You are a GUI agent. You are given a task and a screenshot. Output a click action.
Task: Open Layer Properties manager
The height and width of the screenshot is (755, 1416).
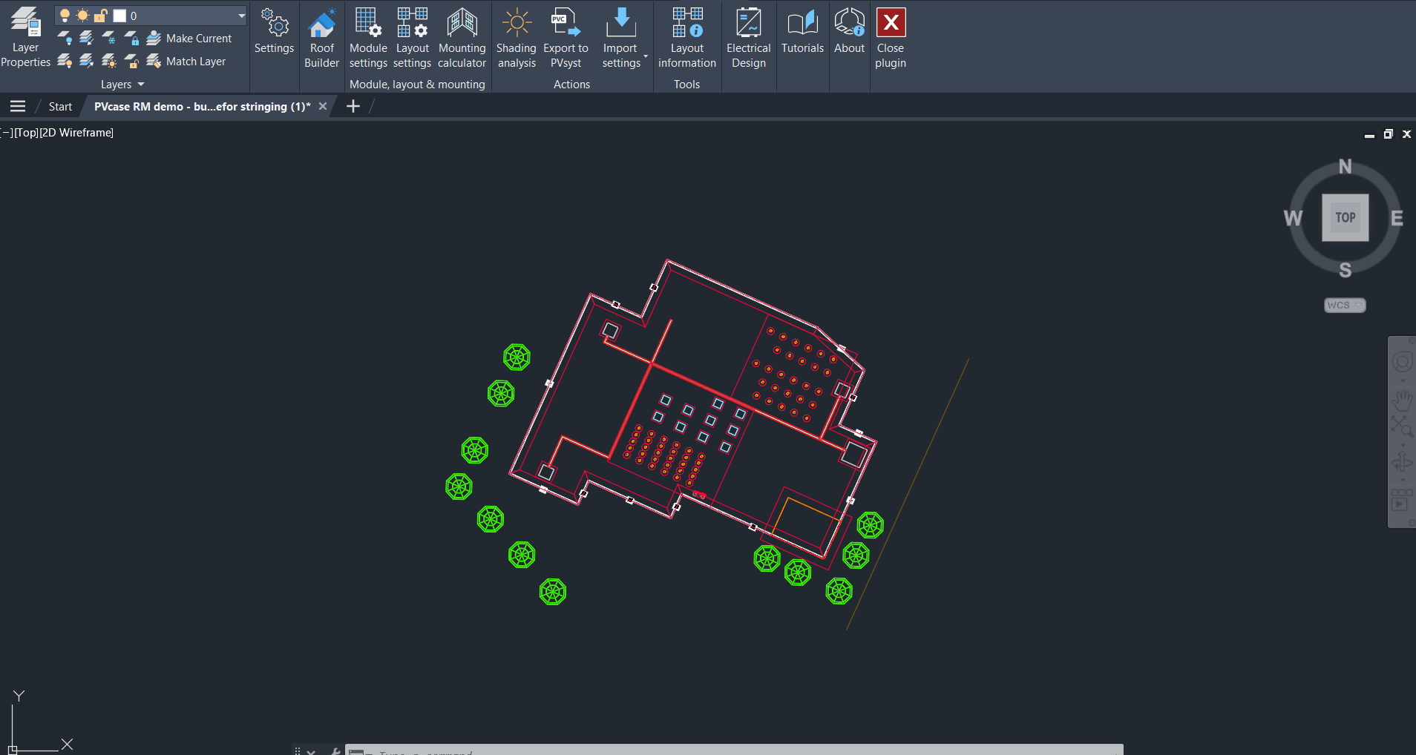25,37
